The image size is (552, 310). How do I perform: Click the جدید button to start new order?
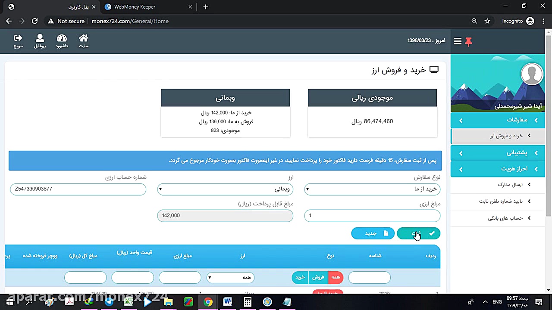(x=373, y=233)
